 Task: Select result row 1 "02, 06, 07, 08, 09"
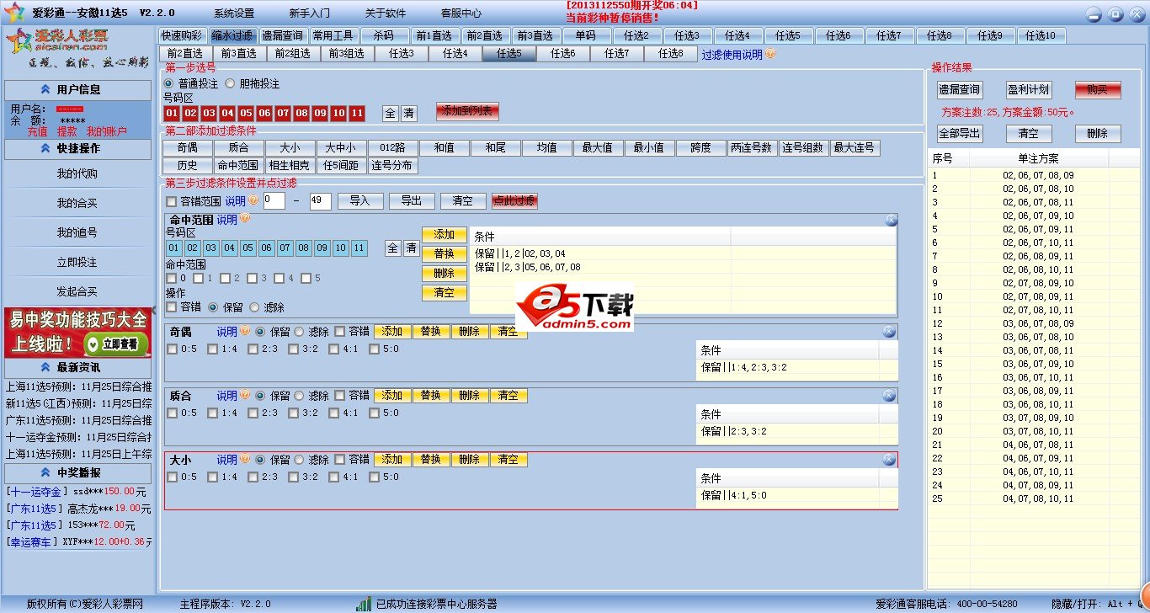1033,175
